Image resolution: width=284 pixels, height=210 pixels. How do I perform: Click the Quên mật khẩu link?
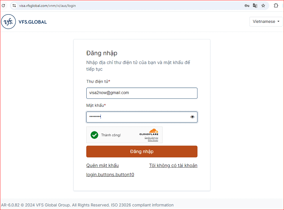[x=102, y=165]
